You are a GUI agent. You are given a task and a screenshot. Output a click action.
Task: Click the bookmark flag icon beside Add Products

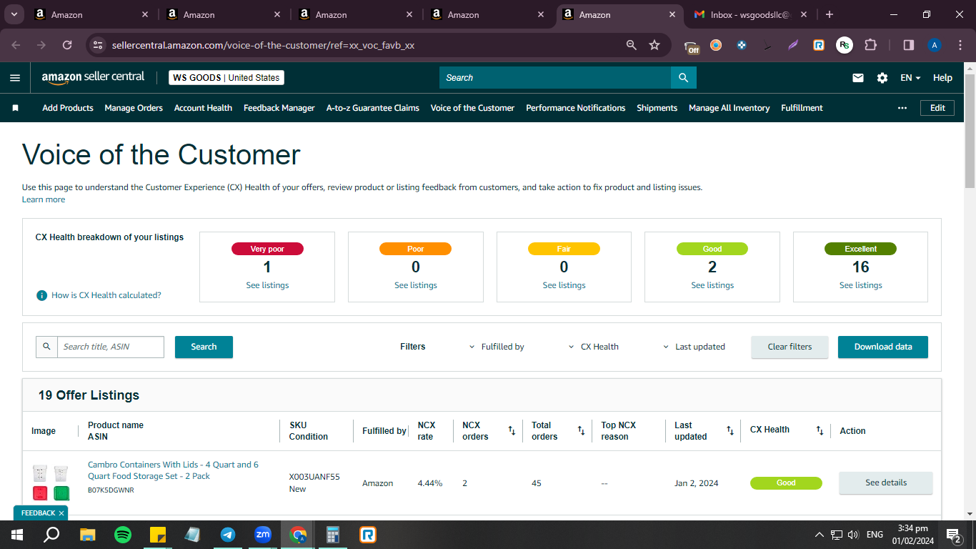coord(15,108)
